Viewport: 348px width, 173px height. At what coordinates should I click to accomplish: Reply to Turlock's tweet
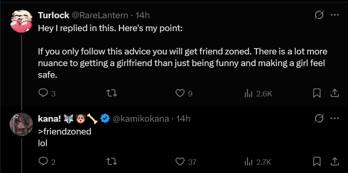43,93
